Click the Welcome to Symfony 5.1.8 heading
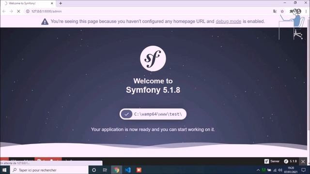Screen dimensions: 310x174 pyautogui.click(x=153, y=86)
